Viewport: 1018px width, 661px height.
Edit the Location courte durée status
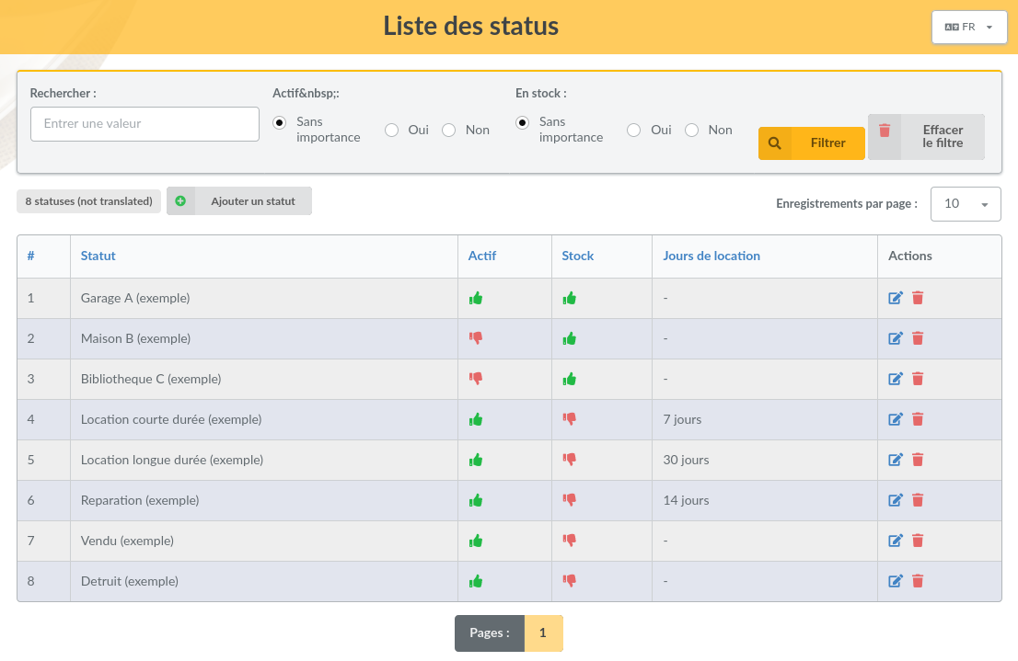click(896, 419)
